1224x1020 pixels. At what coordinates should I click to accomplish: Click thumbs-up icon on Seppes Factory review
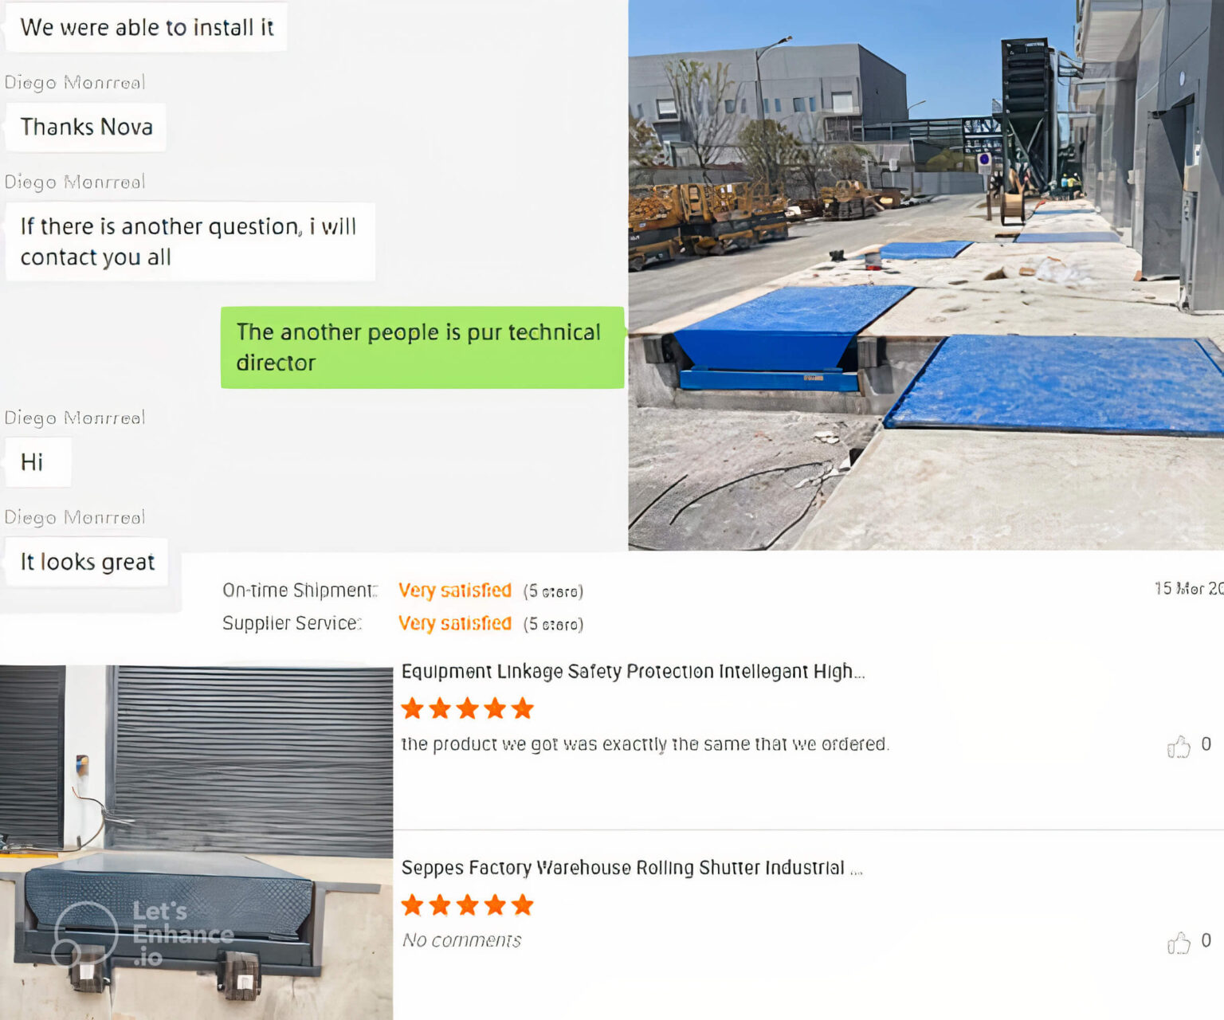click(1178, 943)
